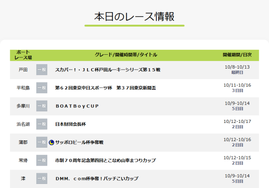Viewport: 269px width, 188px height.
Task: Click the moon night-race icon for 蒲郡
Action: point(52,143)
